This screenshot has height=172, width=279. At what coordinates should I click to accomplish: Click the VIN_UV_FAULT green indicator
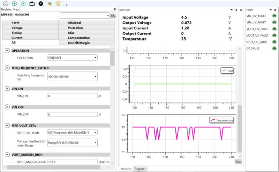(274, 22)
